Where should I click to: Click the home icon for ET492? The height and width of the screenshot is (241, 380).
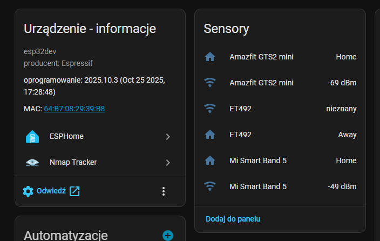[x=210, y=135]
